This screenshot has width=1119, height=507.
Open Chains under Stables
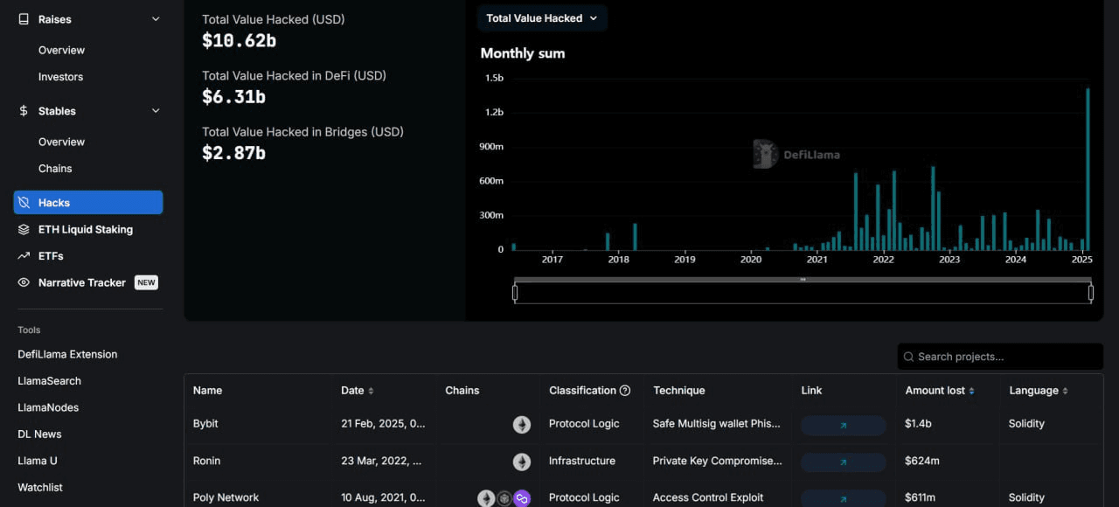point(55,169)
